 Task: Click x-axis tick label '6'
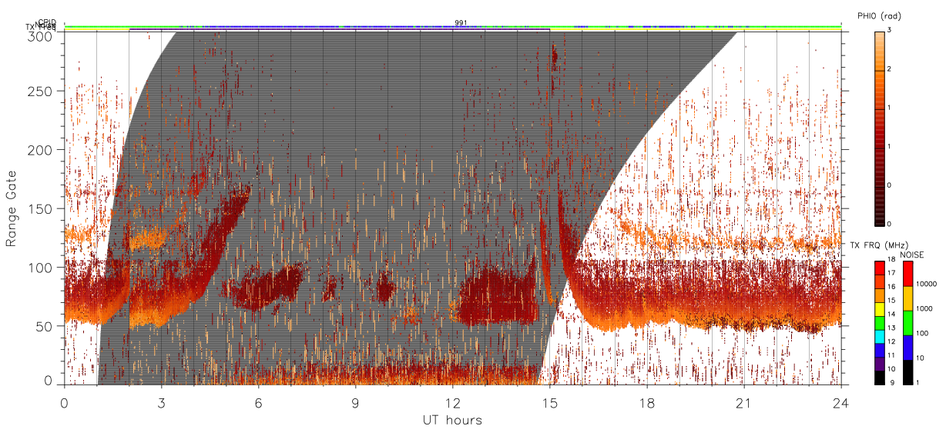point(258,403)
